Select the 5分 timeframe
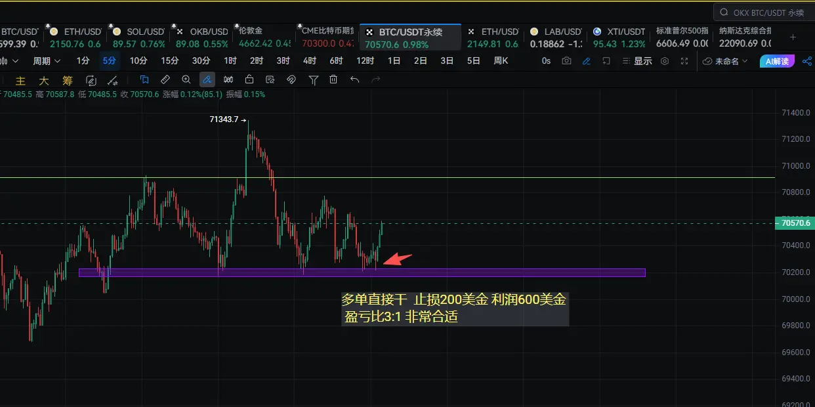 (110, 61)
